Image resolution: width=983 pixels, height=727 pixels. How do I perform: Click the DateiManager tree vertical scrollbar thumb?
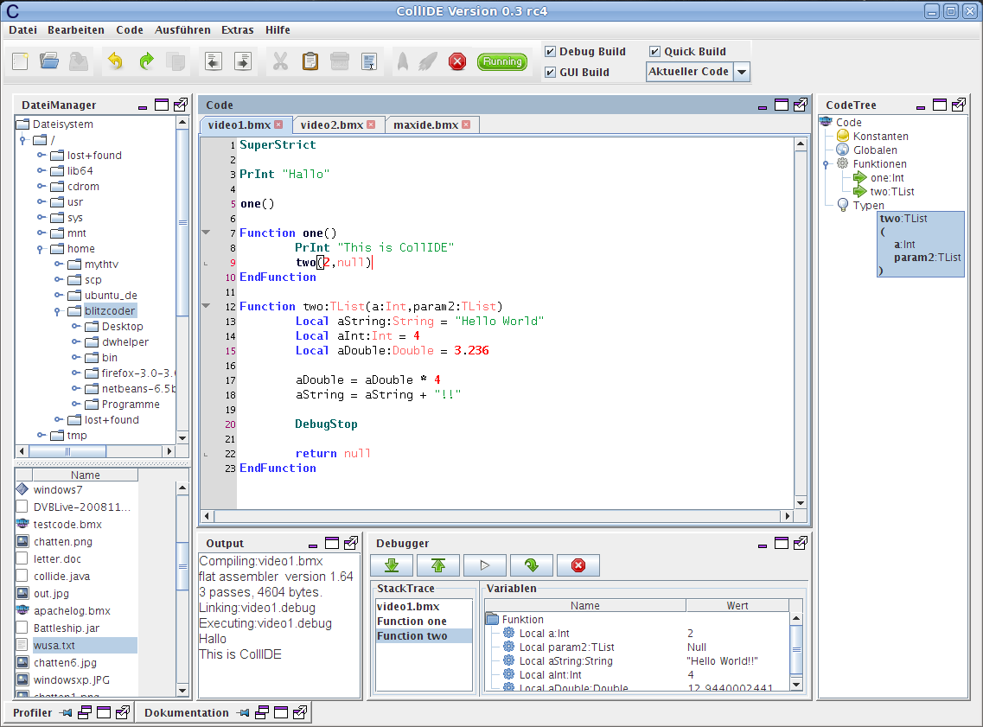point(182,222)
